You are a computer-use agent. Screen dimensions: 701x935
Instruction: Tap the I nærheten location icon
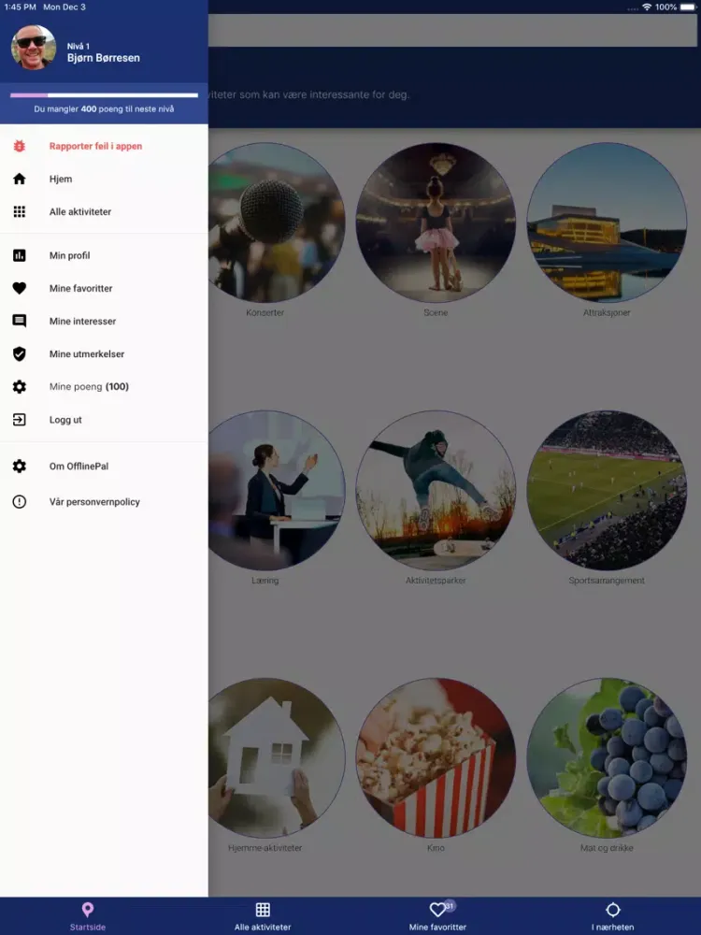(x=613, y=910)
